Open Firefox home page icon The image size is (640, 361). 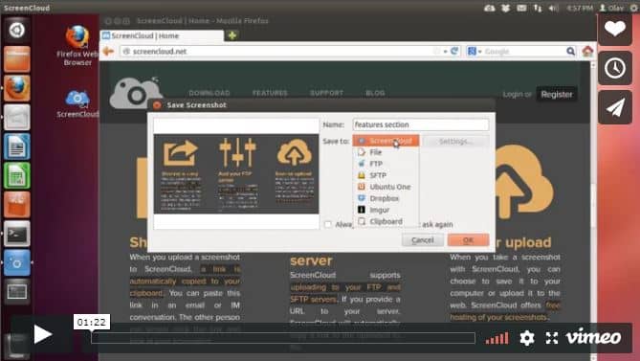[x=587, y=51]
